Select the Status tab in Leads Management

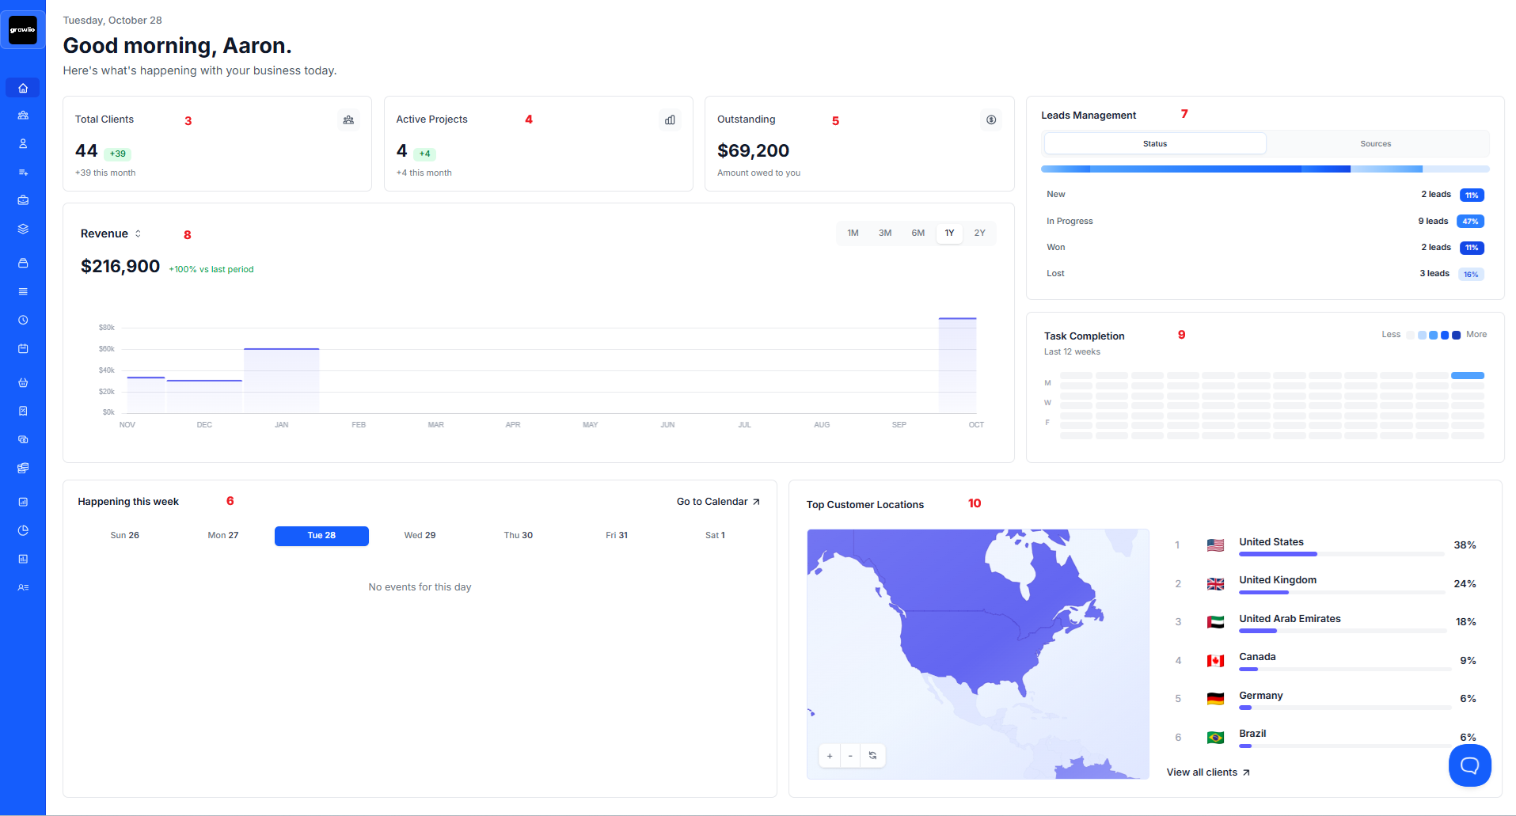[x=1155, y=144]
